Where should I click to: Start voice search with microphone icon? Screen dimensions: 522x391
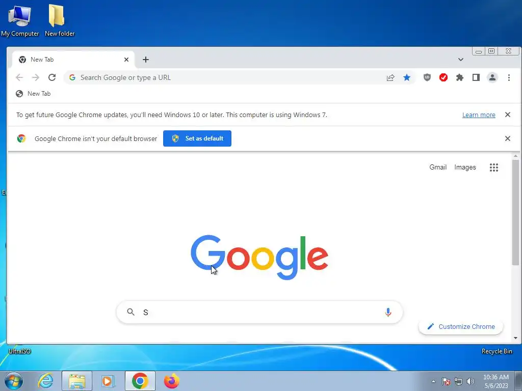(x=388, y=312)
